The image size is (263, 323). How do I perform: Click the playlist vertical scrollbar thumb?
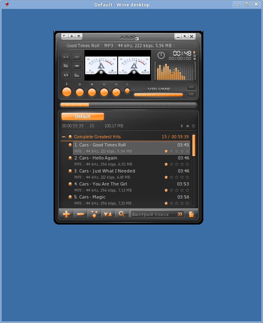point(194,145)
